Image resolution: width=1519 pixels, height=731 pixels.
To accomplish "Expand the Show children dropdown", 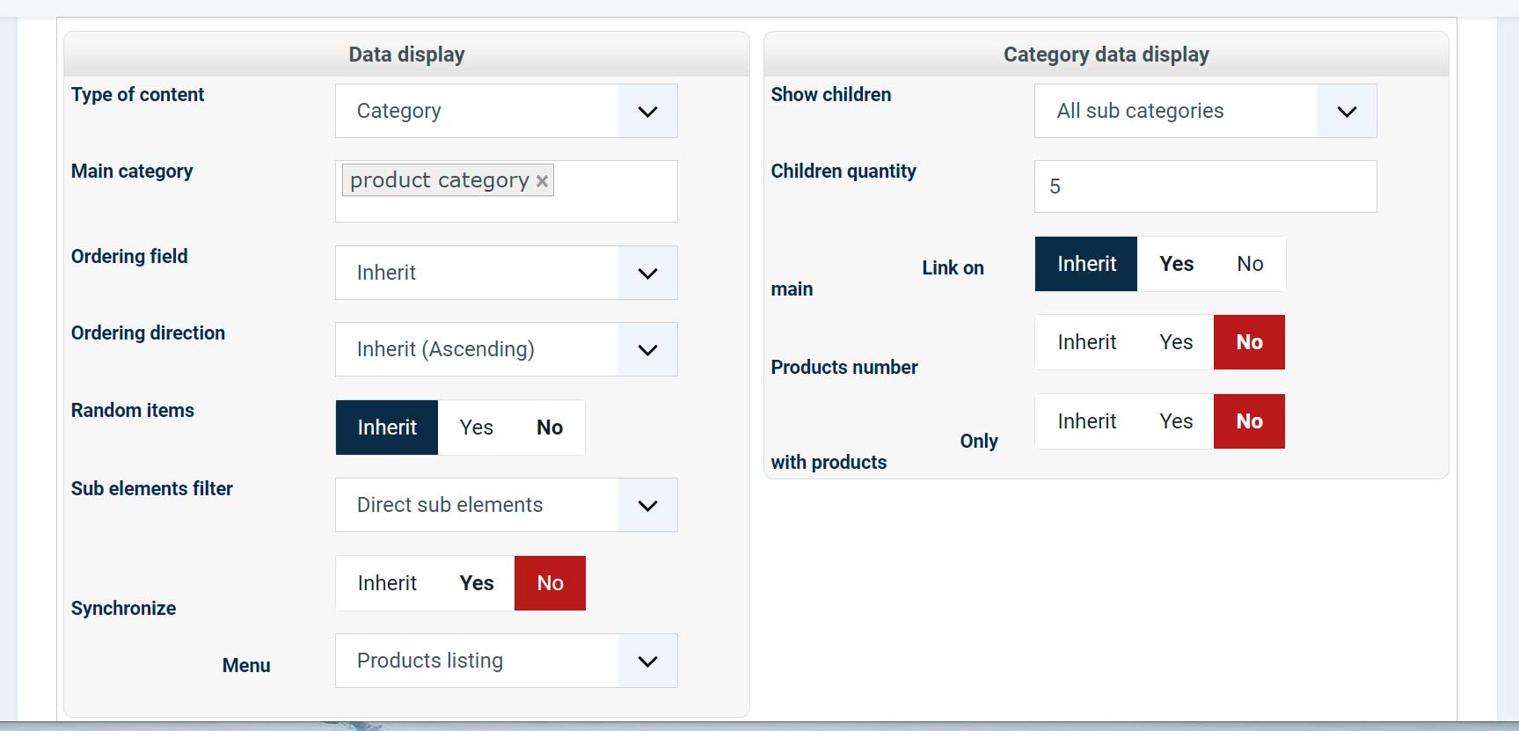I will [1205, 111].
